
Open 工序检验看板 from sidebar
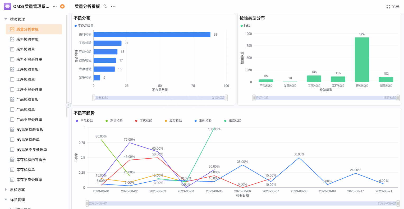27,69
